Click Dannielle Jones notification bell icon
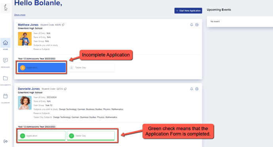Viewport: 273px width, 147px height. 192,89
